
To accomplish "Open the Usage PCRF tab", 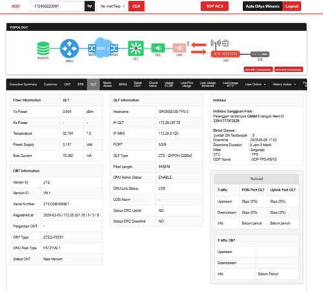I will click(x=169, y=85).
